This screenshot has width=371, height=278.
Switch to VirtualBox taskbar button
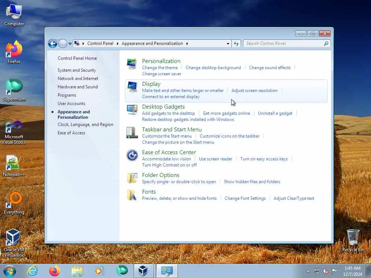pos(143,271)
